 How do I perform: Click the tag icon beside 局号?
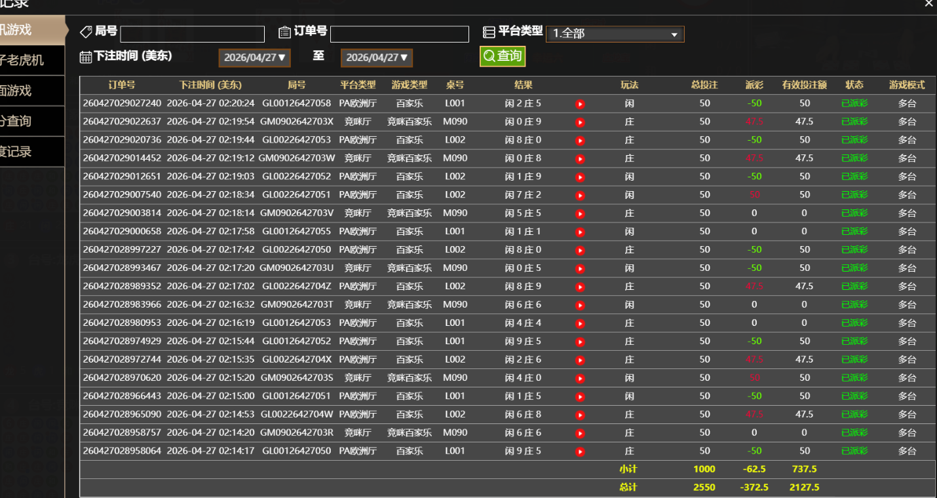point(86,31)
